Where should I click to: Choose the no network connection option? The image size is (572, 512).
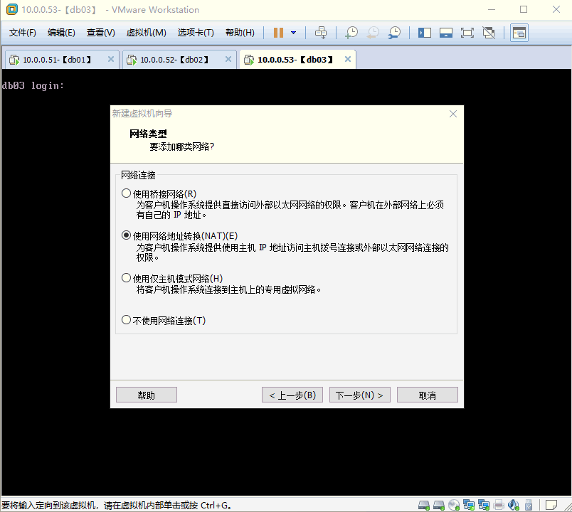point(126,320)
